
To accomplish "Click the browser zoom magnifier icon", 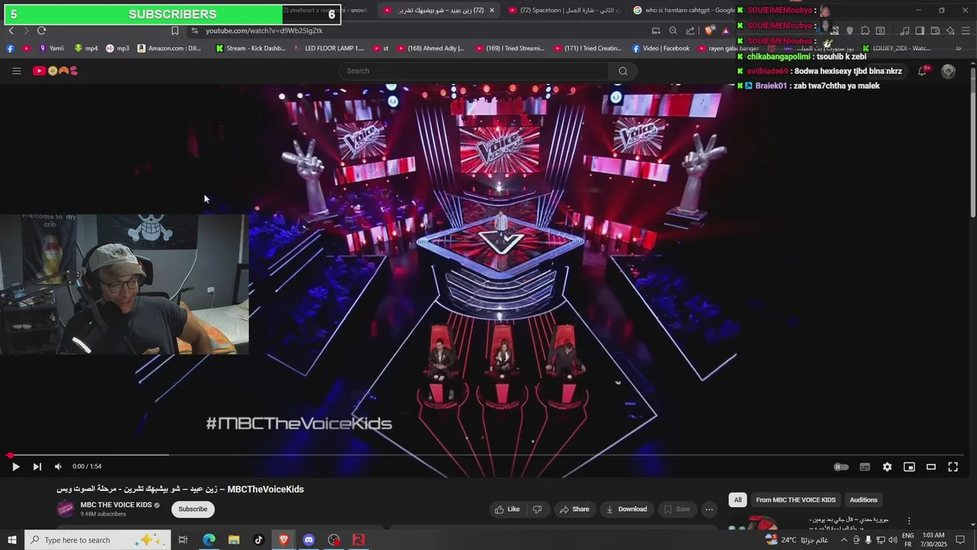I will tap(672, 31).
